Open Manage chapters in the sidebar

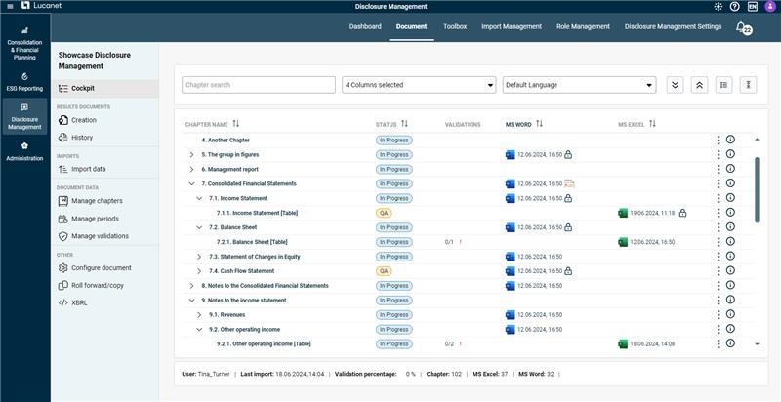tap(97, 201)
